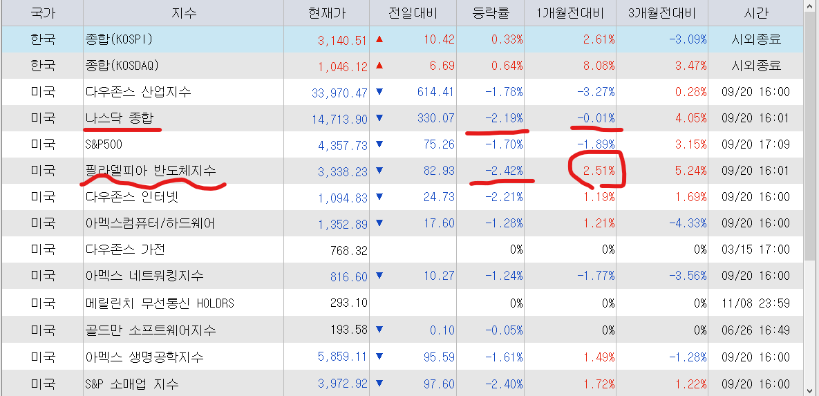Click the 아멕스 생명공학지수 down-arrow indicator
Image resolution: width=819 pixels, height=396 pixels.
pos(379,357)
